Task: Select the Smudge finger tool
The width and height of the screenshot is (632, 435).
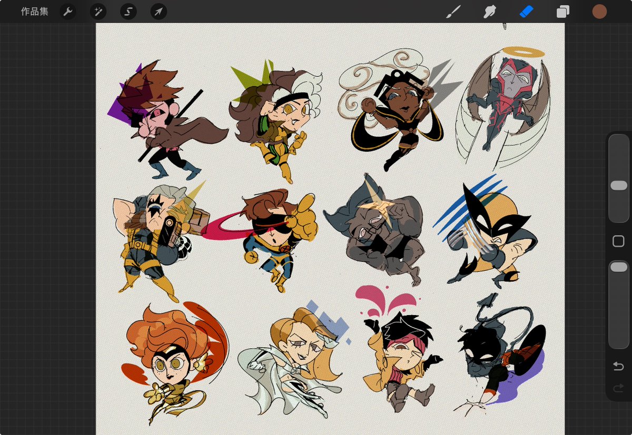Action: 490,12
